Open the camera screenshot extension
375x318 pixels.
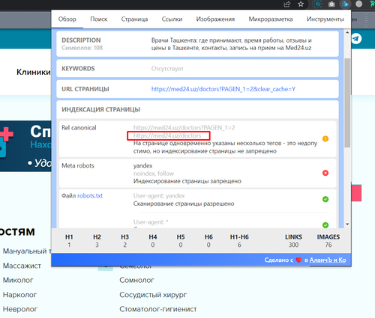click(331, 4)
